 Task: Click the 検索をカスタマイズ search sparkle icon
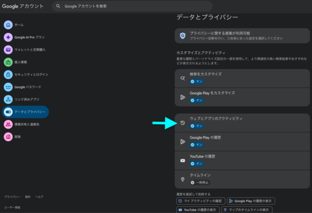click(x=183, y=78)
